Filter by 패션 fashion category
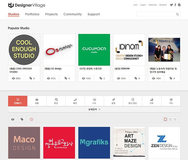The width and height of the screenshot is (188, 160). pos(75,101)
